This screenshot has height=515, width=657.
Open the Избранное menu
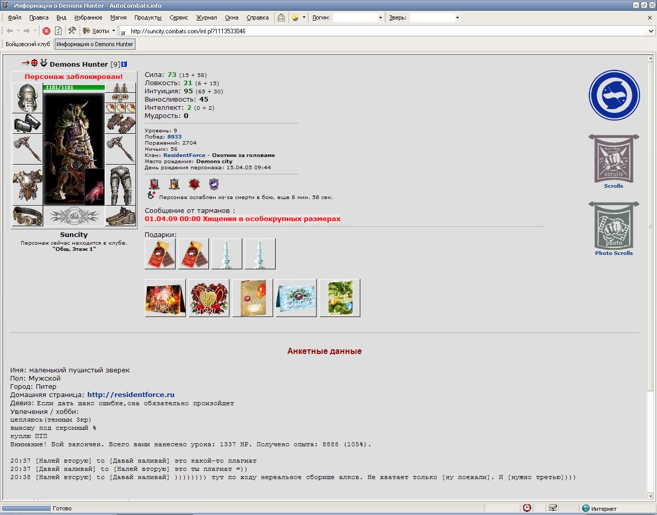coord(88,17)
